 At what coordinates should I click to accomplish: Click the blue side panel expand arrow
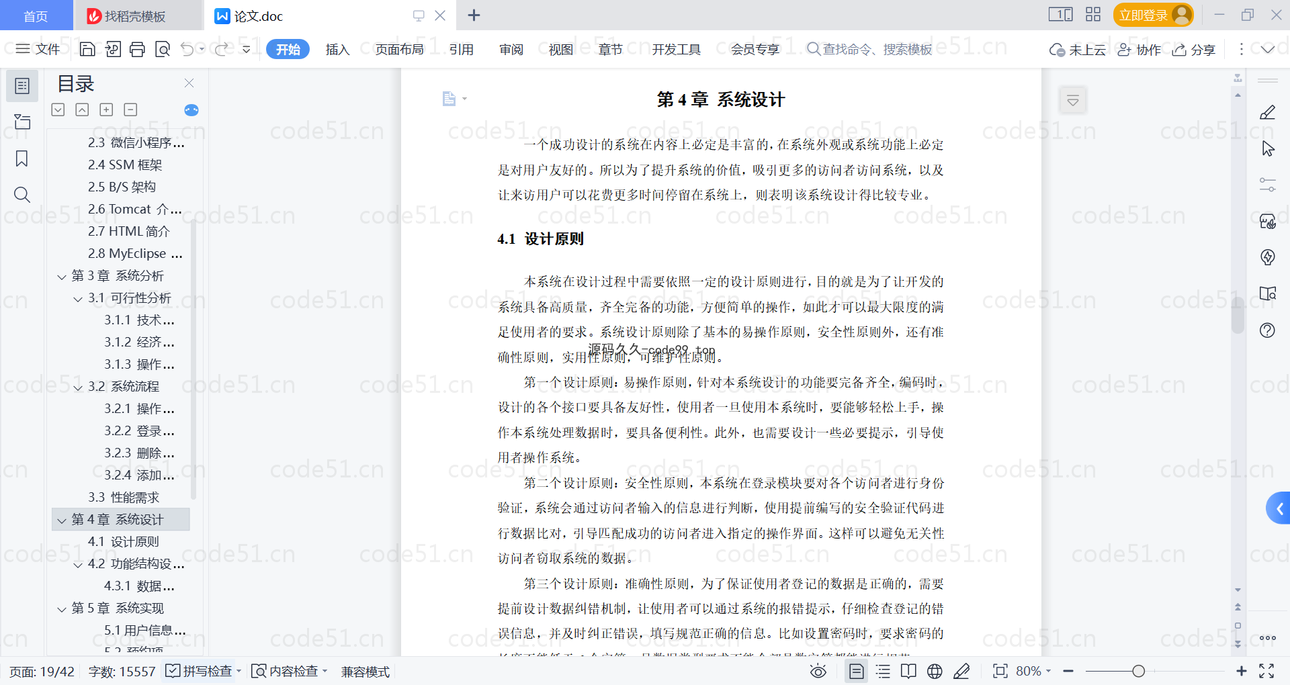coord(1279,508)
